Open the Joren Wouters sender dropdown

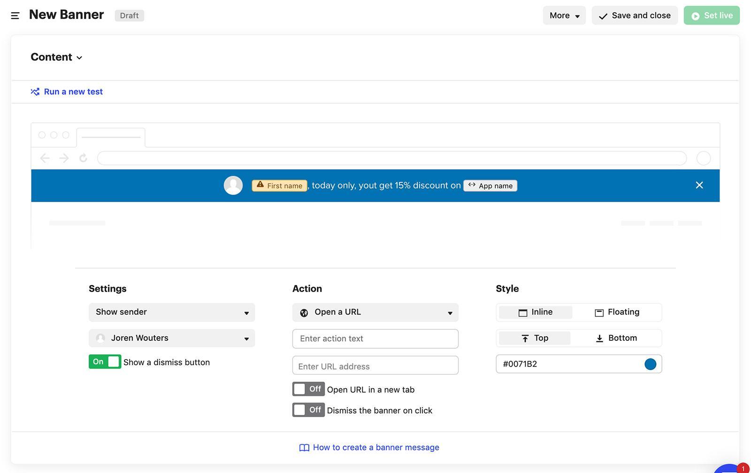(x=172, y=338)
